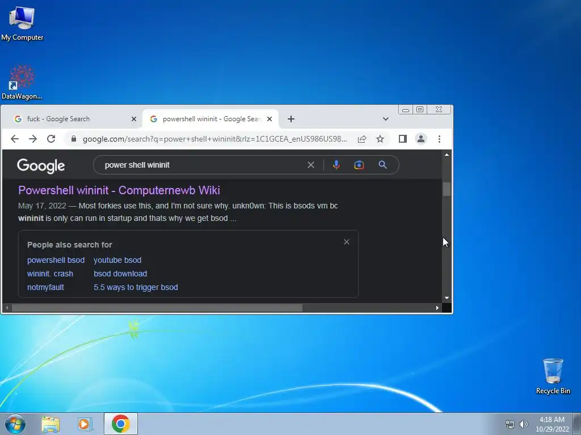Open the taskbar clock and date
The width and height of the screenshot is (581, 435).
[x=552, y=424]
